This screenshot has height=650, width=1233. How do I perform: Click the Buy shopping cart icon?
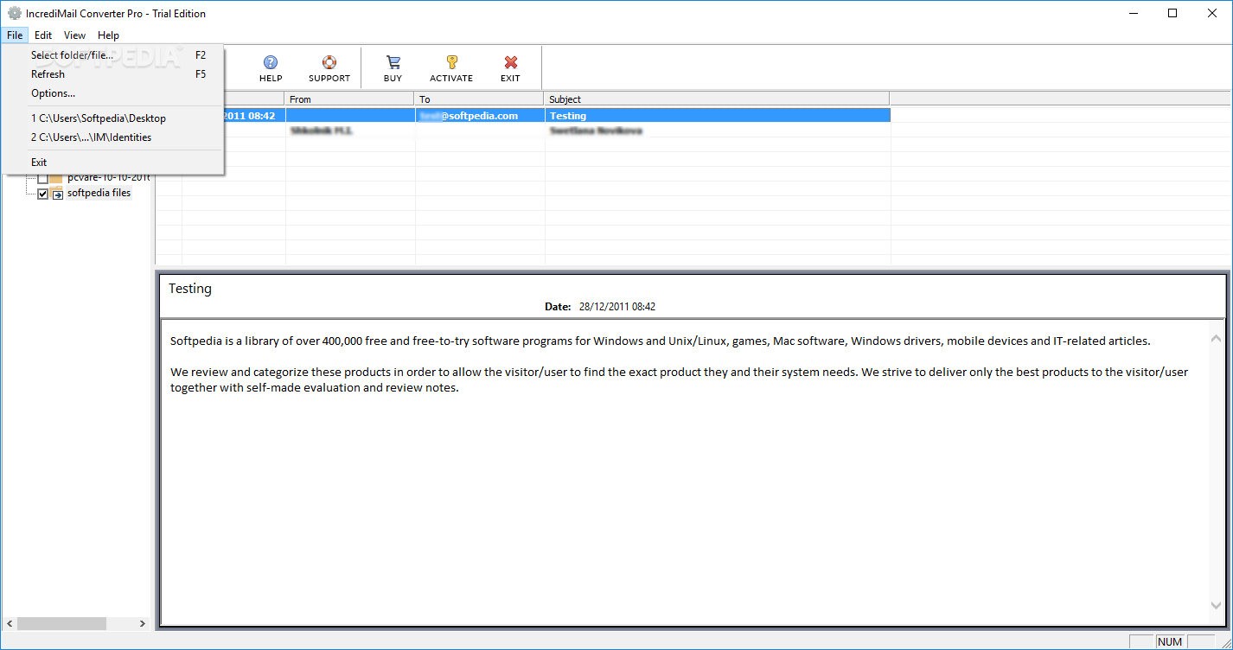[393, 62]
